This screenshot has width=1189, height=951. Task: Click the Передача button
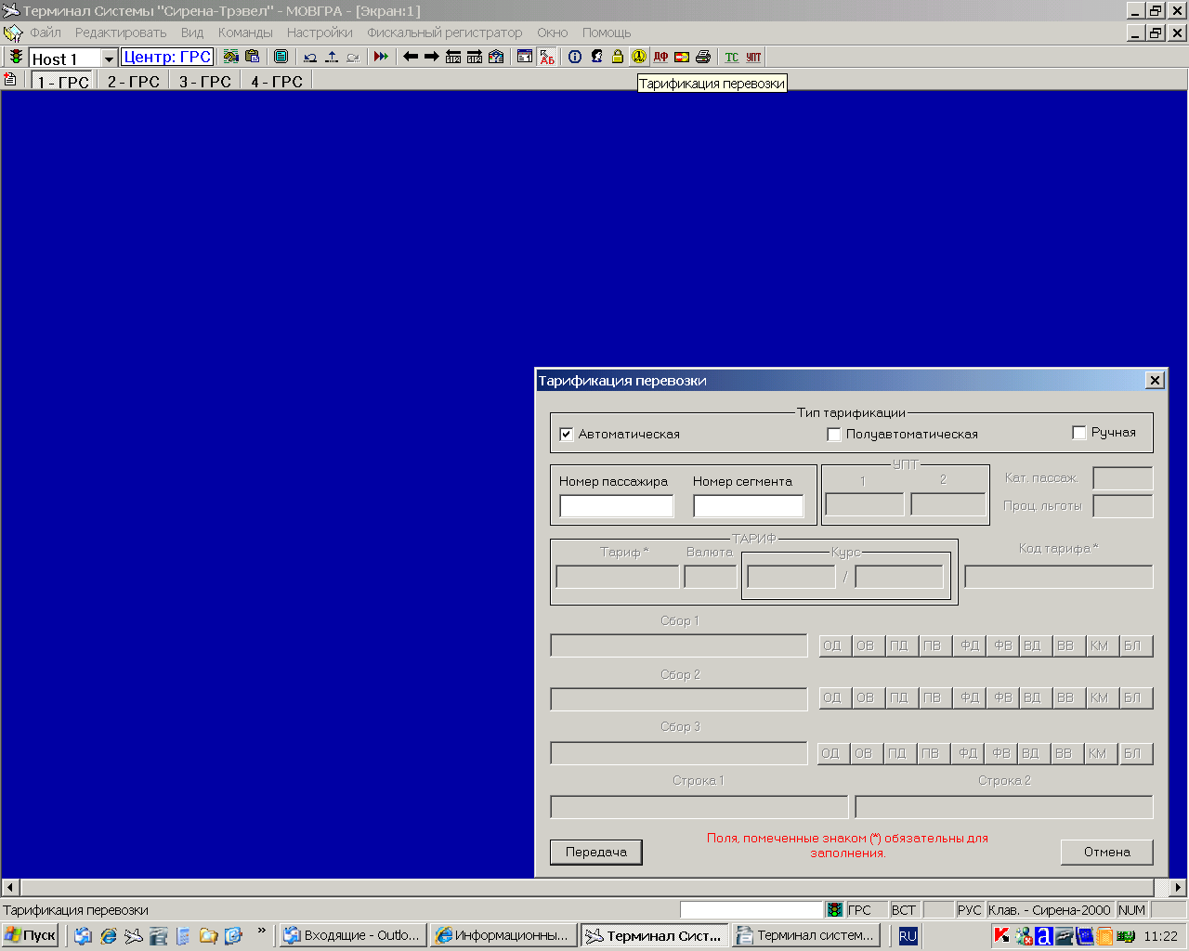(596, 852)
